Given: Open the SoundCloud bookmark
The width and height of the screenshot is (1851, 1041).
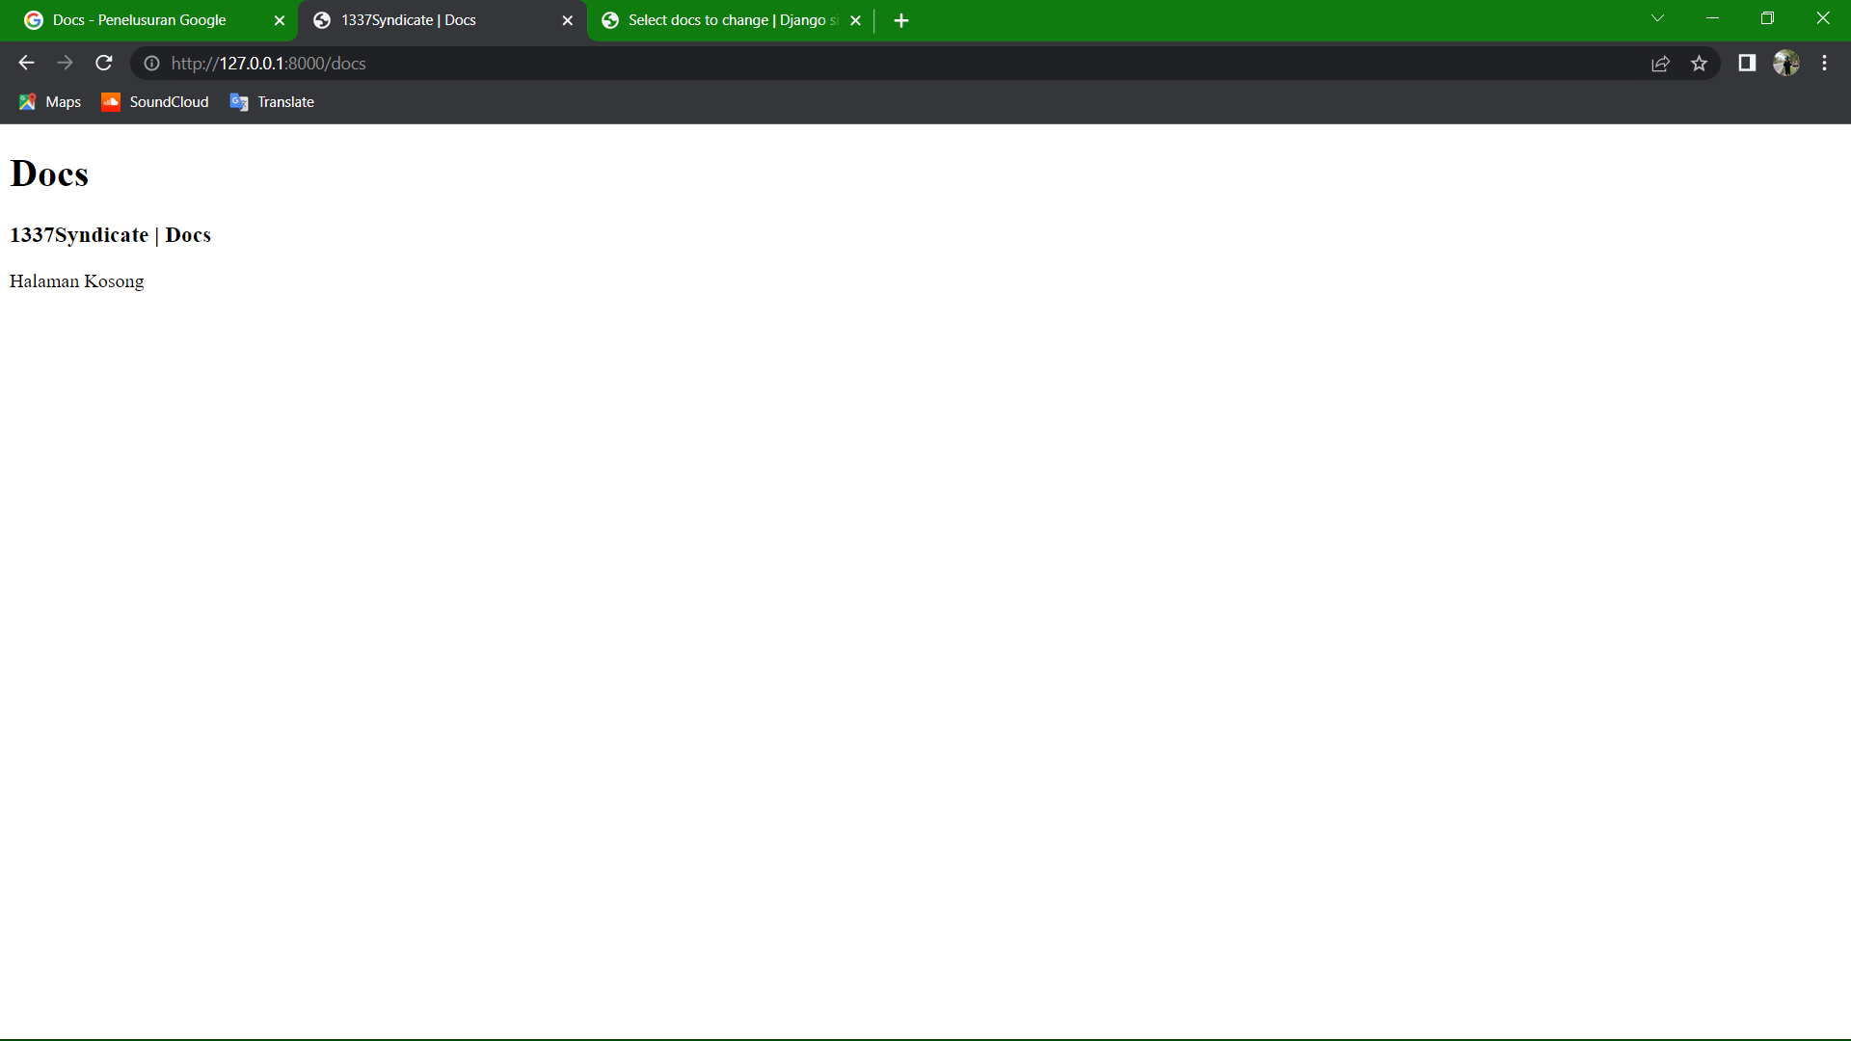Looking at the screenshot, I should click(155, 102).
